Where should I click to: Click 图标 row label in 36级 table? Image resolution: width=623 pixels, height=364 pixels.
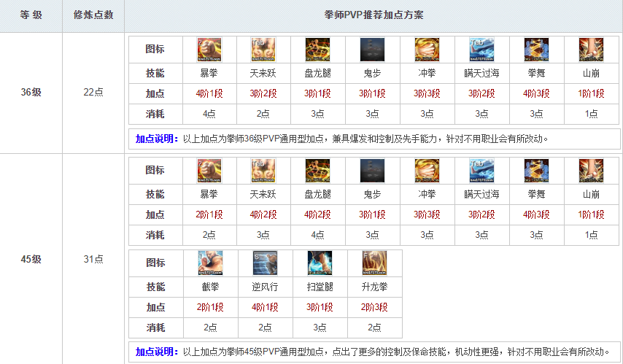(x=155, y=50)
